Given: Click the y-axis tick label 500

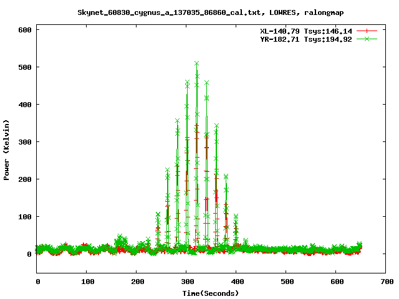Looking at the screenshot, I should tap(25, 67).
